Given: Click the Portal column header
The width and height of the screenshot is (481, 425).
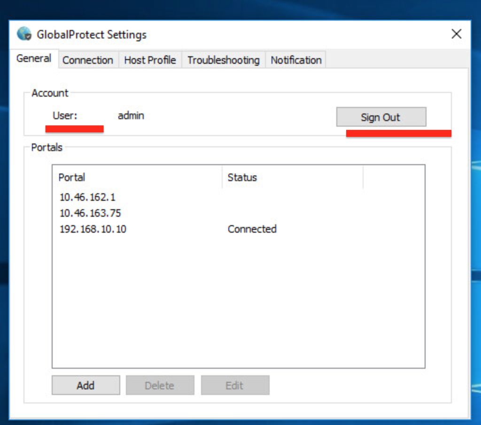Looking at the screenshot, I should tap(137, 177).
